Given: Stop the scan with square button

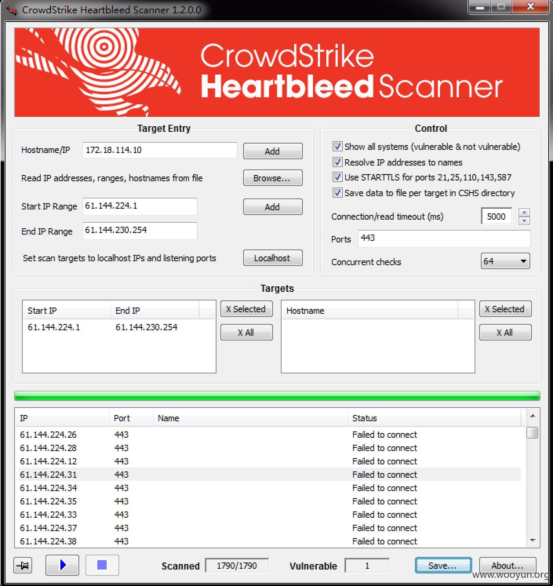Looking at the screenshot, I should 102,565.
